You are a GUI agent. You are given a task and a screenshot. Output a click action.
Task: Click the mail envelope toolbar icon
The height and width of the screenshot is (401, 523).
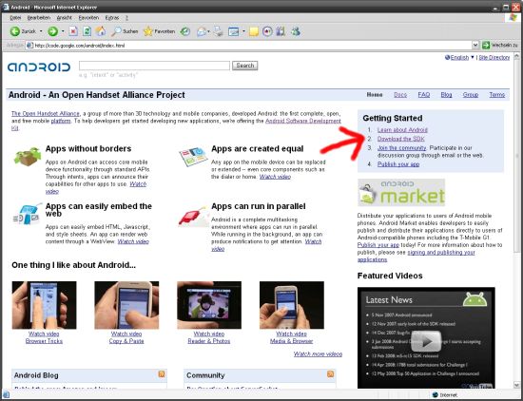point(202,31)
